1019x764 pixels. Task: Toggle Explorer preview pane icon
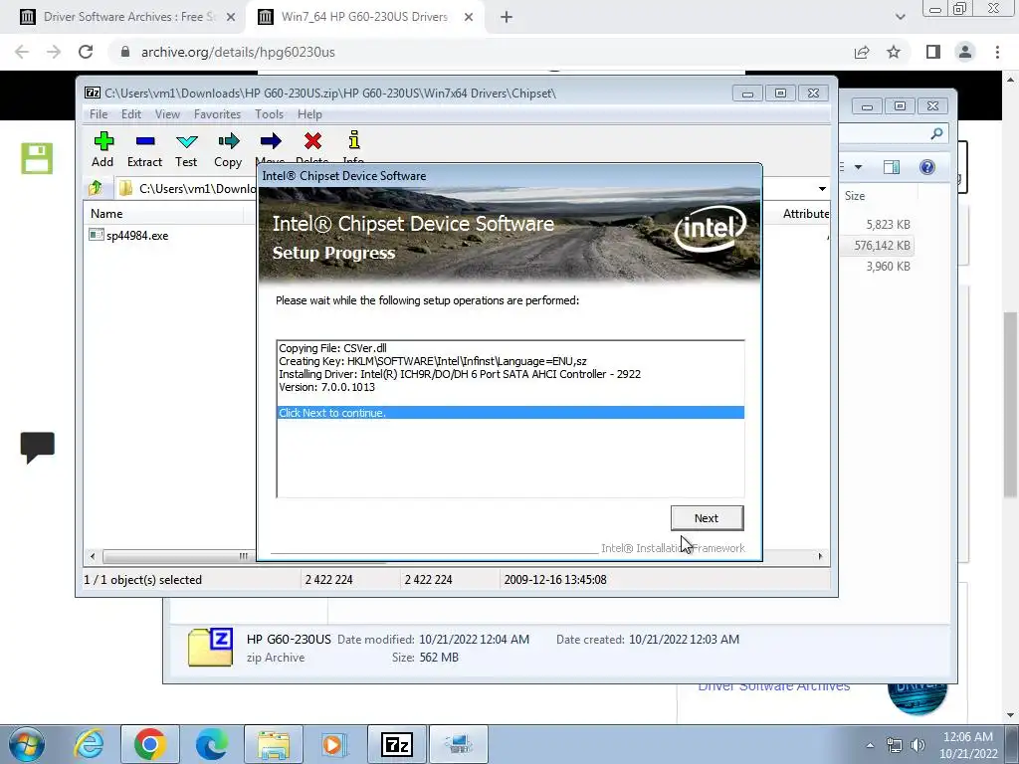click(892, 167)
